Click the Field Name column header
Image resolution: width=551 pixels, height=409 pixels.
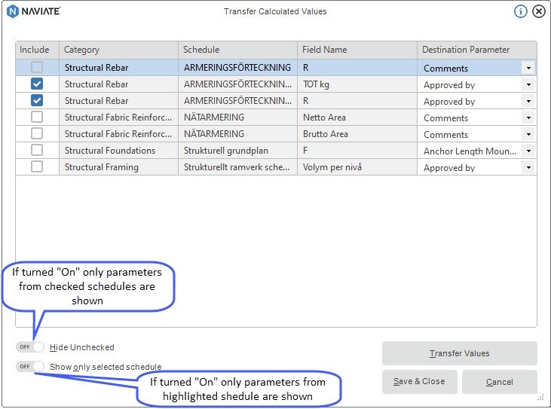click(357, 50)
